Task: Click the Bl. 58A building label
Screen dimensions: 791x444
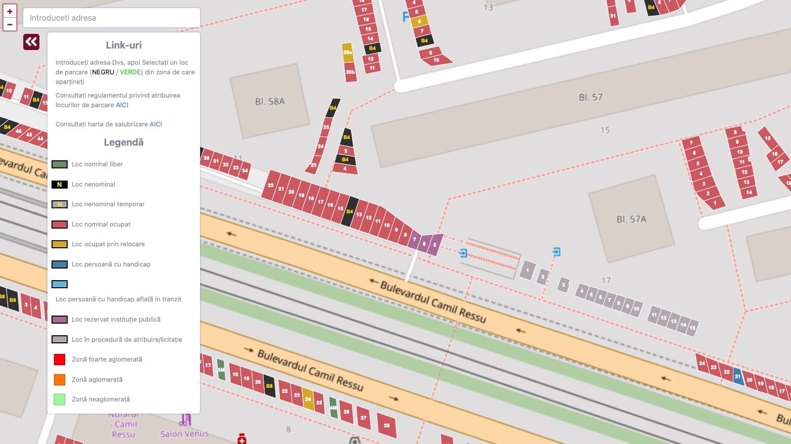Action: 270,102
